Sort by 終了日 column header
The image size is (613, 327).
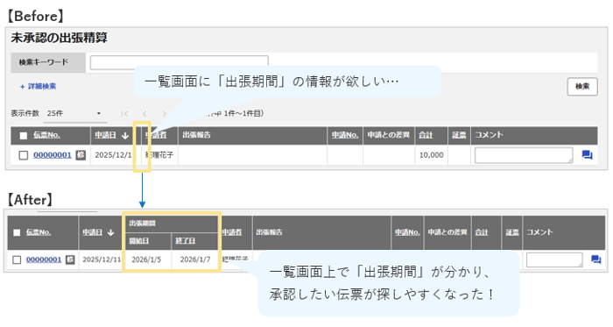pyautogui.click(x=185, y=241)
